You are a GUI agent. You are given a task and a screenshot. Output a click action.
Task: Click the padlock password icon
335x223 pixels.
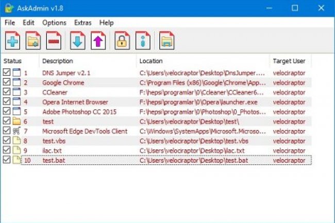122,41
